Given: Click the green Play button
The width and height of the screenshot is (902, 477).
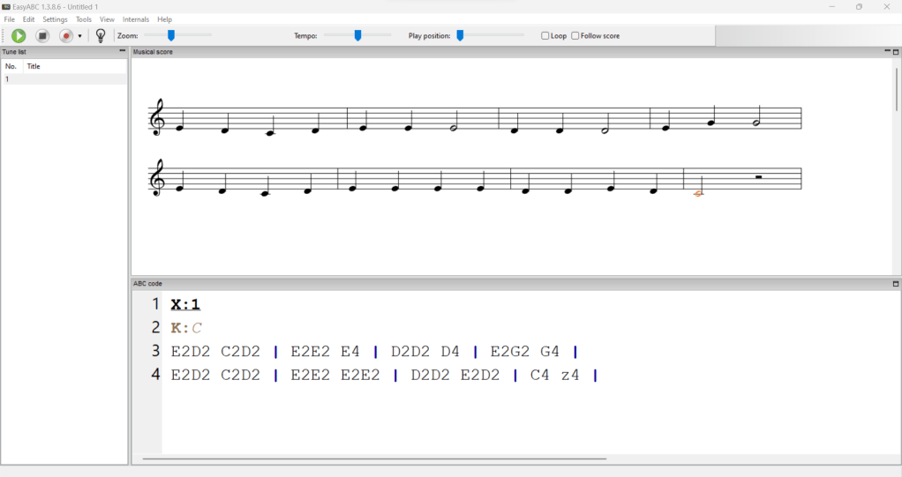Looking at the screenshot, I should click(x=19, y=36).
